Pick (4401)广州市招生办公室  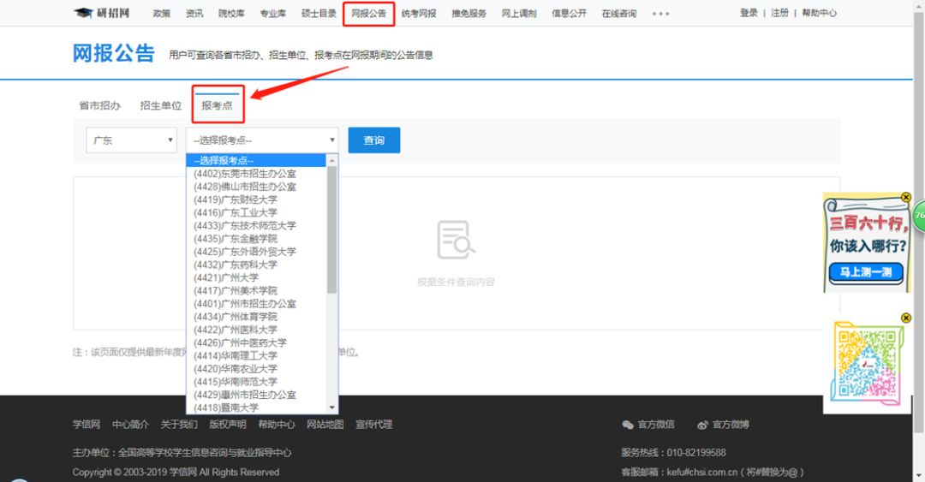tap(257, 303)
